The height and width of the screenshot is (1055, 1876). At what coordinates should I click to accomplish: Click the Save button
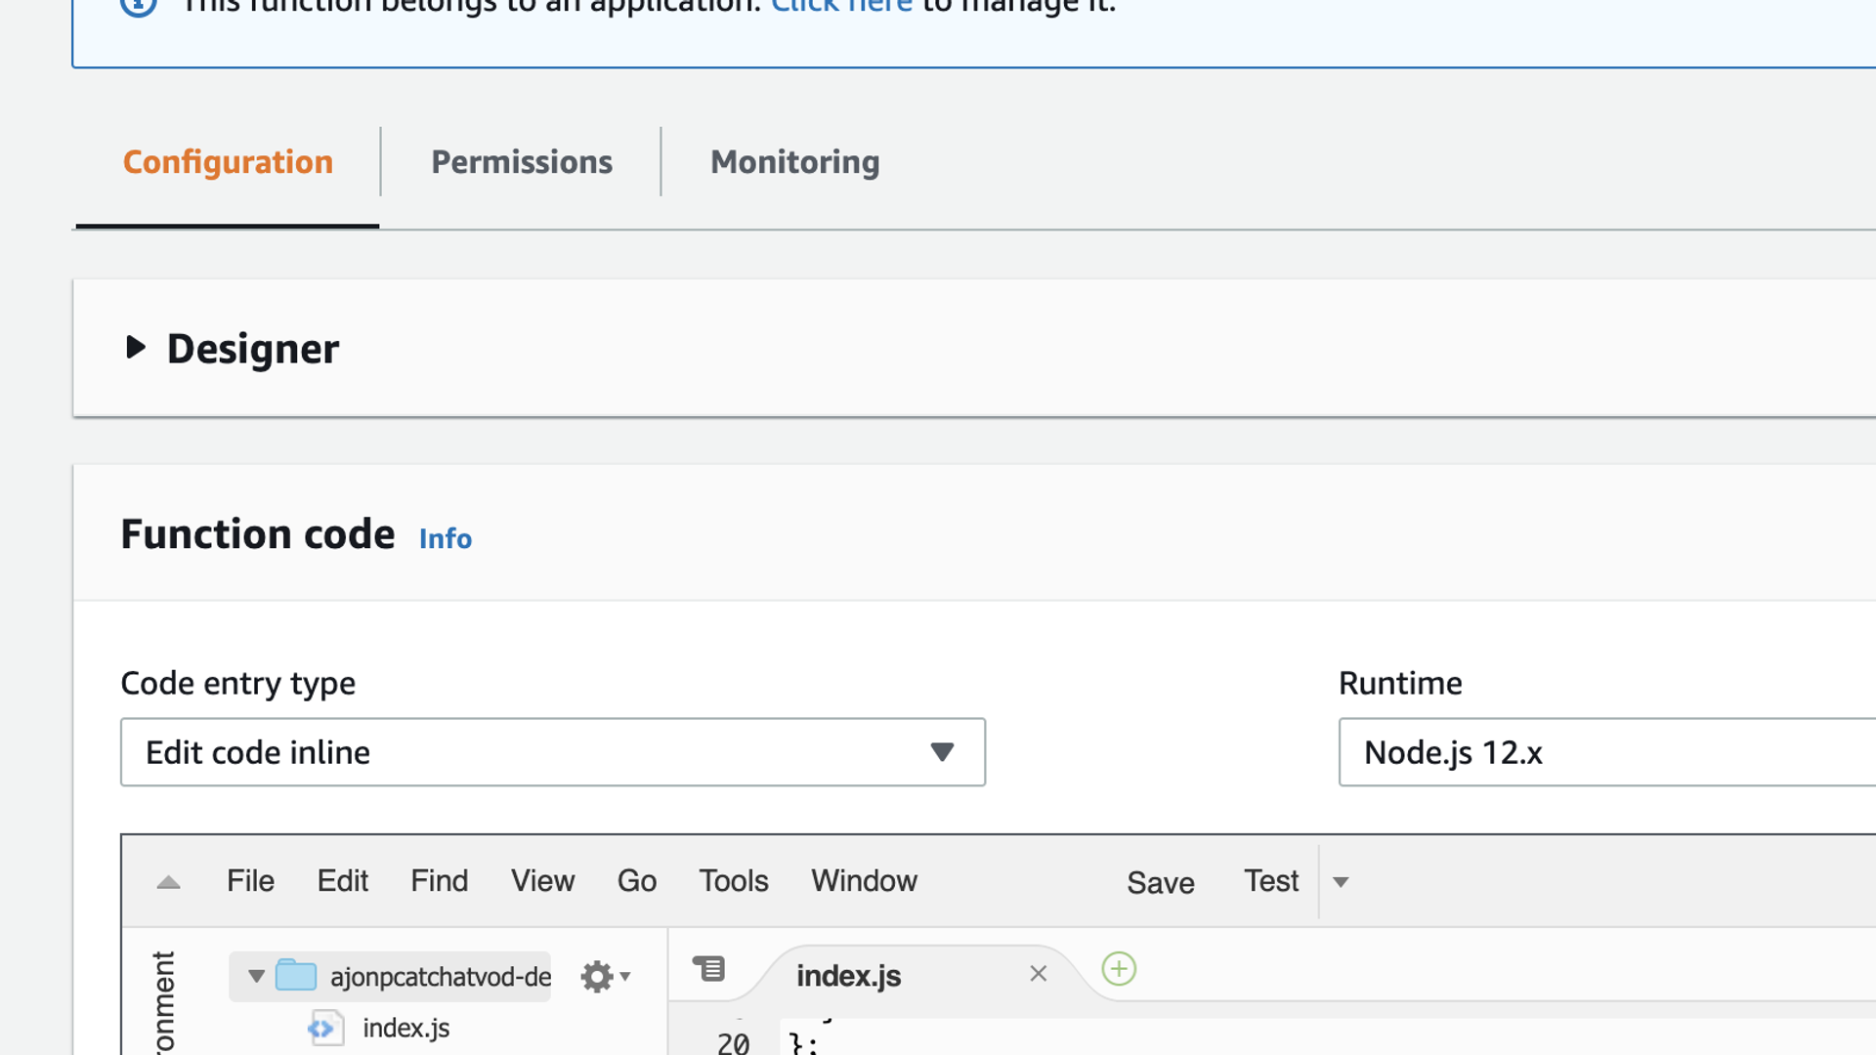(1160, 882)
